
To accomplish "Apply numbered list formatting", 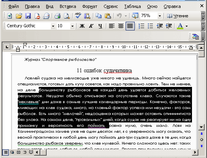I will (141, 26).
